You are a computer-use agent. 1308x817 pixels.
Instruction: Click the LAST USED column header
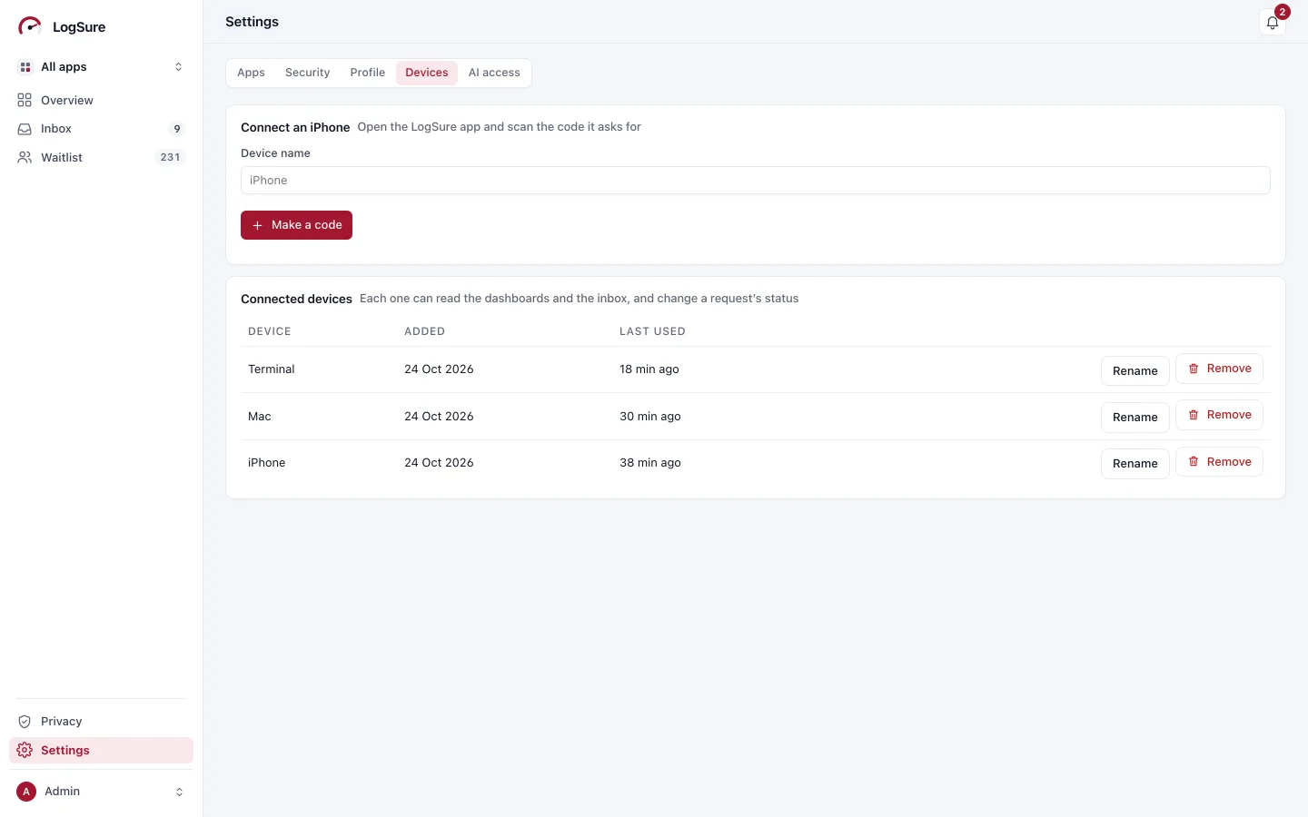click(x=652, y=331)
